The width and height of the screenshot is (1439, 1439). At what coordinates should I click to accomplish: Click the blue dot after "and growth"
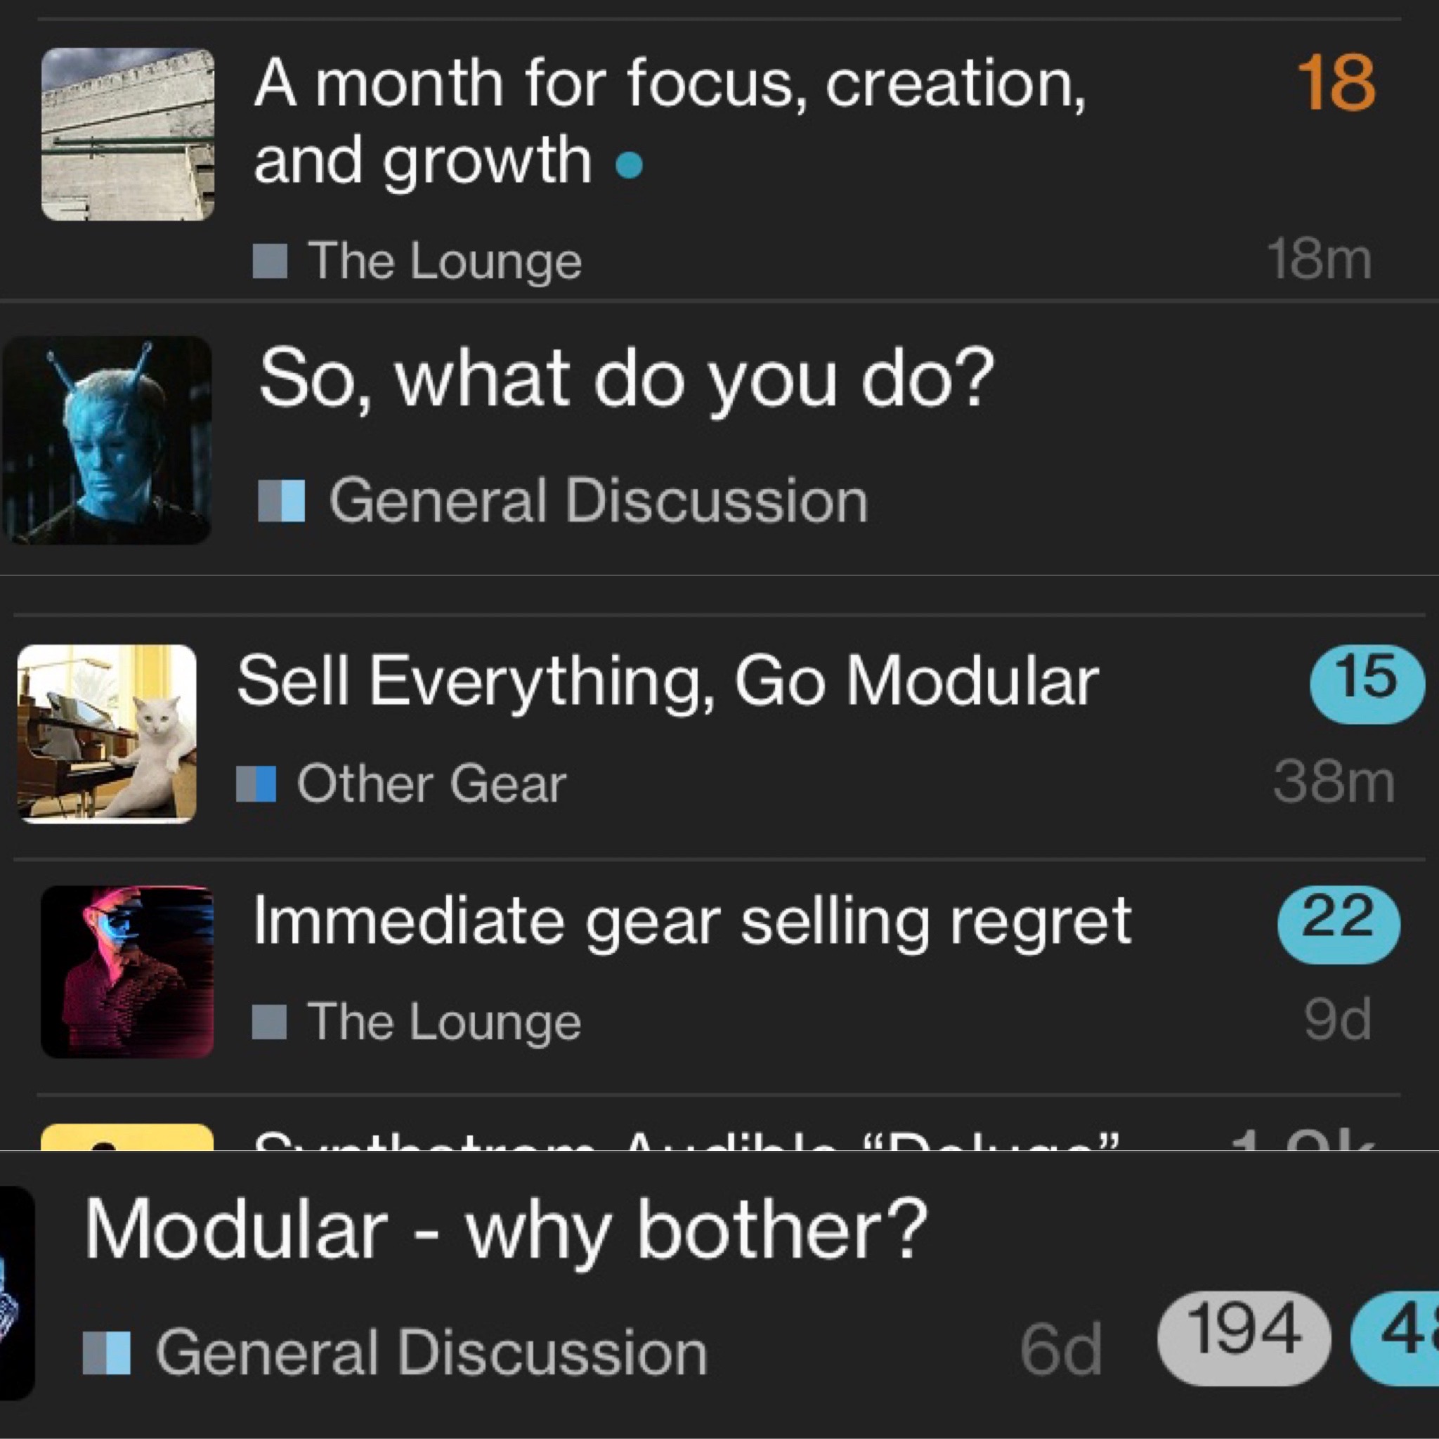click(630, 164)
